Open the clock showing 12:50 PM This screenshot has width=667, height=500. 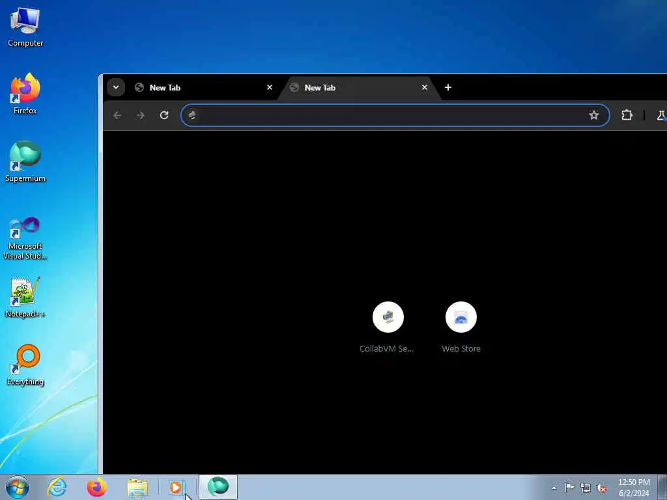tap(634, 488)
